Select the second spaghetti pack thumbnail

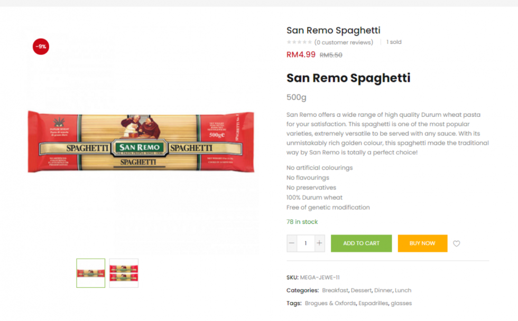pyautogui.click(x=124, y=273)
